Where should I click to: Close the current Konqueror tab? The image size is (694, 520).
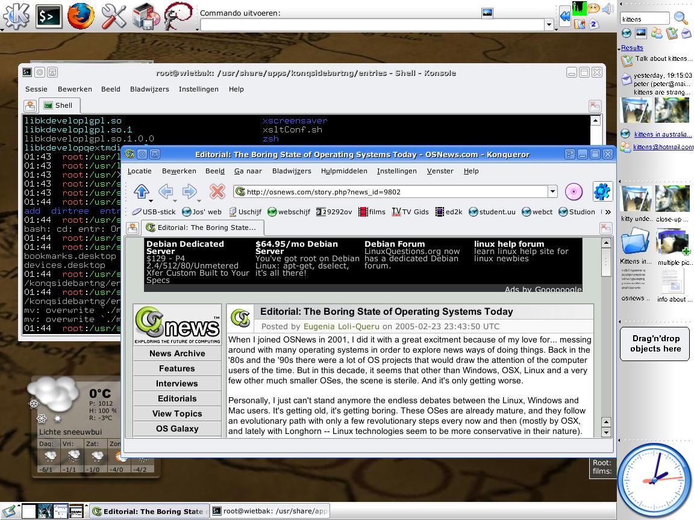pyautogui.click(x=605, y=228)
